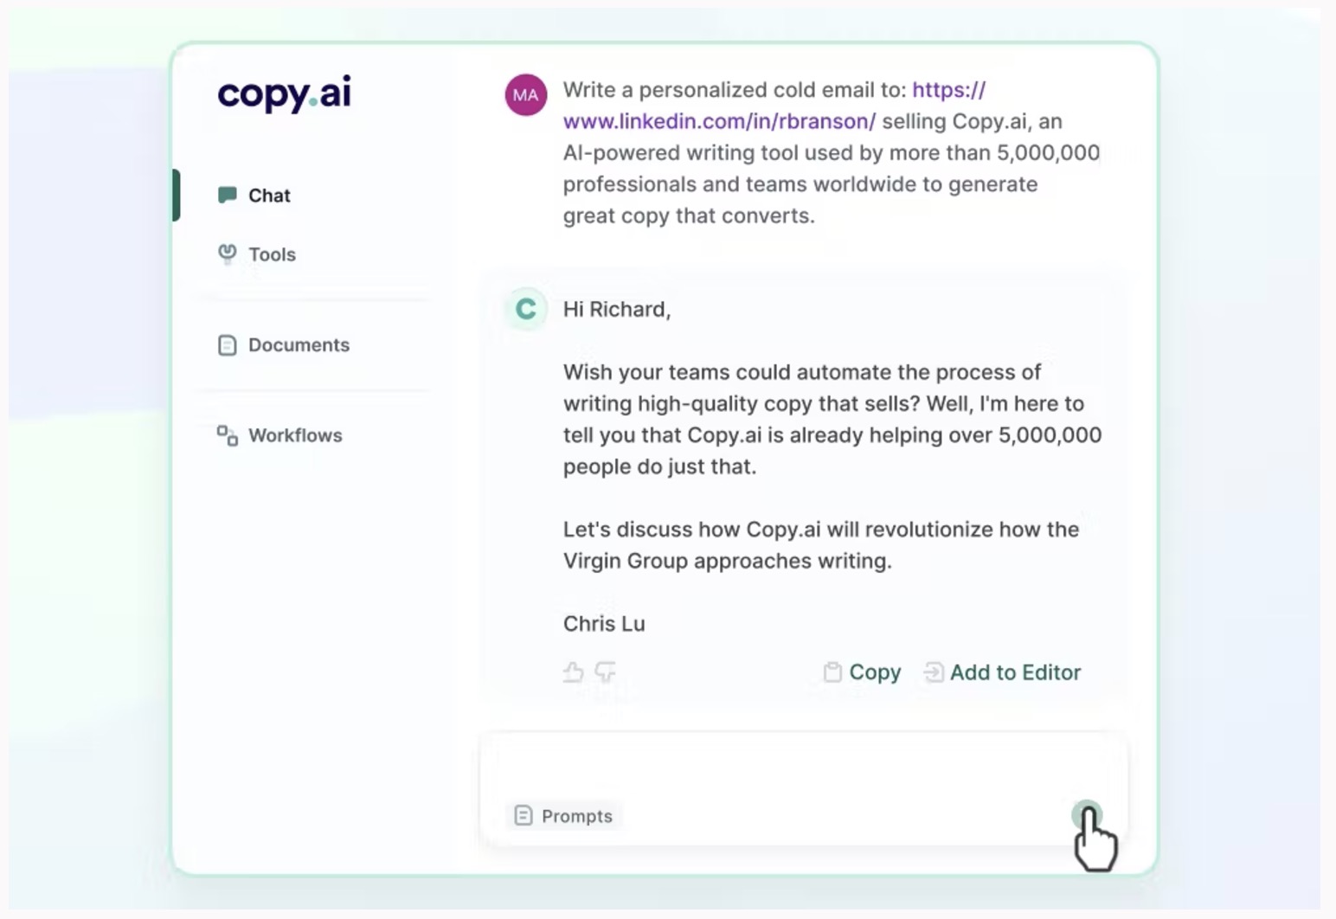
Task: Click the green send button
Action: coord(1087,816)
